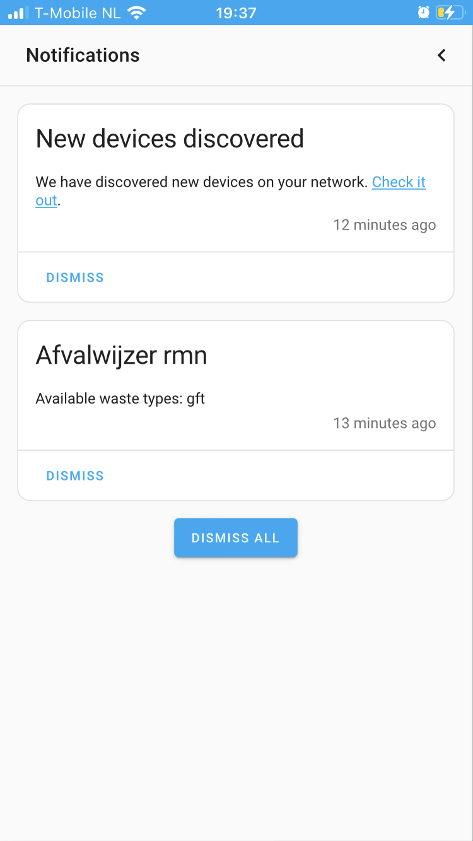Tap the New devices discovered title
The height and width of the screenshot is (841, 473).
170,138
